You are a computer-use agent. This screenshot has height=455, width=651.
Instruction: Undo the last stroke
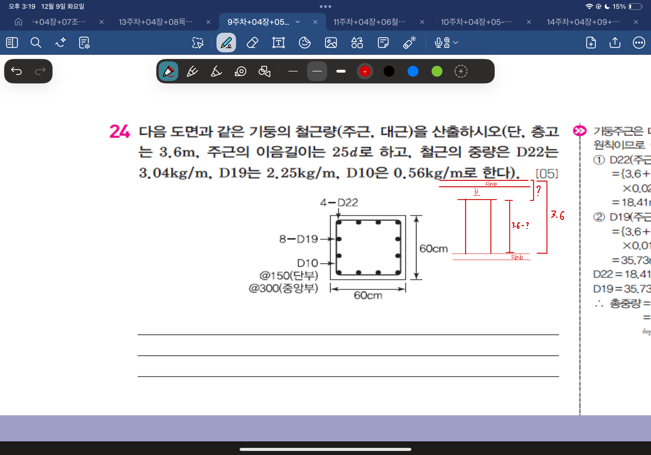click(x=16, y=71)
